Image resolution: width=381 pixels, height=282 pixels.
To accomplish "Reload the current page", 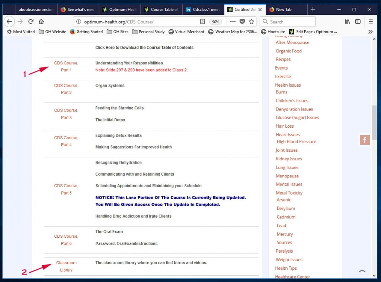I will (31, 22).
